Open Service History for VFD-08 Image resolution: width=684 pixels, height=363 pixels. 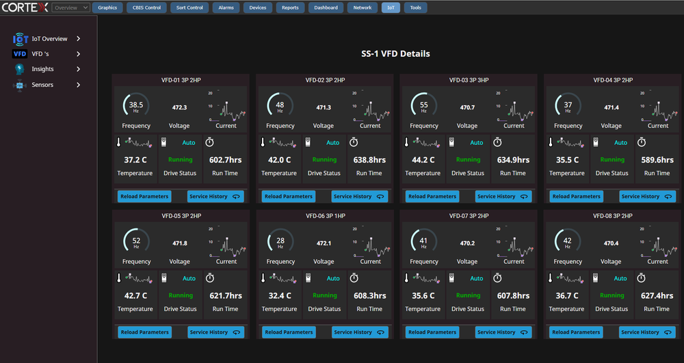click(x=647, y=332)
